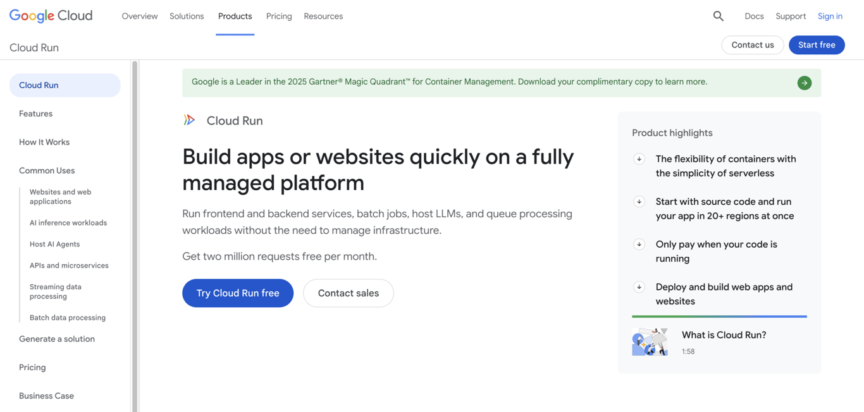Click the 'What is Cloud Run?' title
Screen dimensions: 864x412
point(724,335)
